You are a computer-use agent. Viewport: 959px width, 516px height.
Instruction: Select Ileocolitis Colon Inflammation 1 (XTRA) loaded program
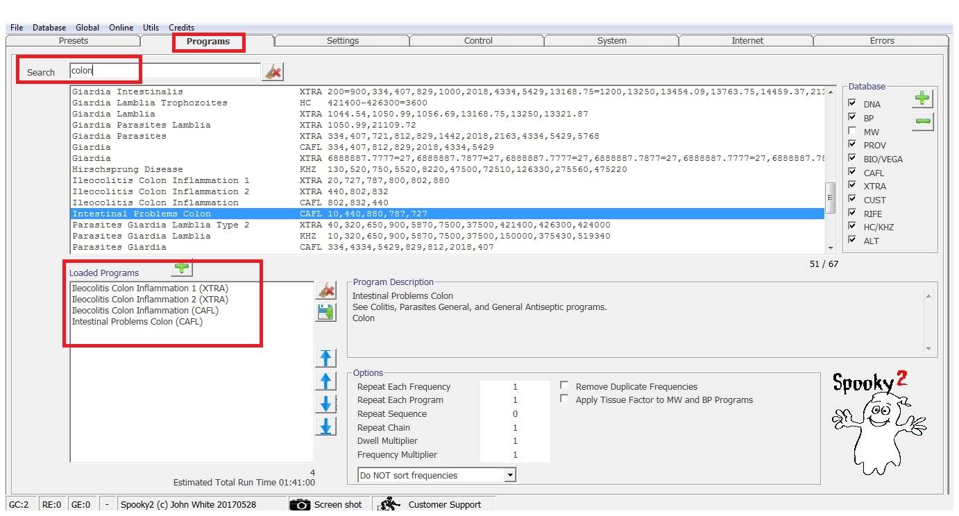150,288
